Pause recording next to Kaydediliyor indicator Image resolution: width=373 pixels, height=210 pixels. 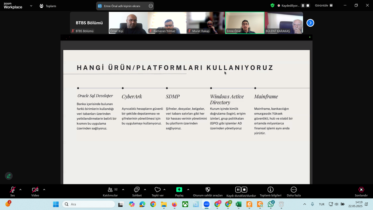[x=303, y=5]
